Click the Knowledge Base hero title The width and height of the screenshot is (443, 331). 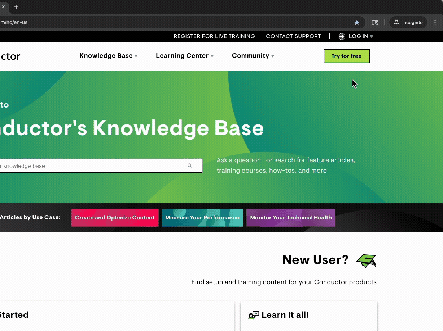pyautogui.click(x=132, y=128)
